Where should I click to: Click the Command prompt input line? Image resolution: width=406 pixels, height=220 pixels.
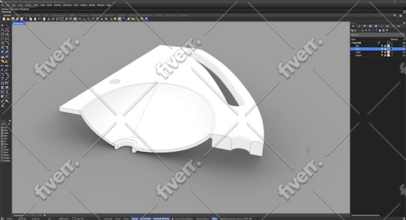[x=202, y=12]
